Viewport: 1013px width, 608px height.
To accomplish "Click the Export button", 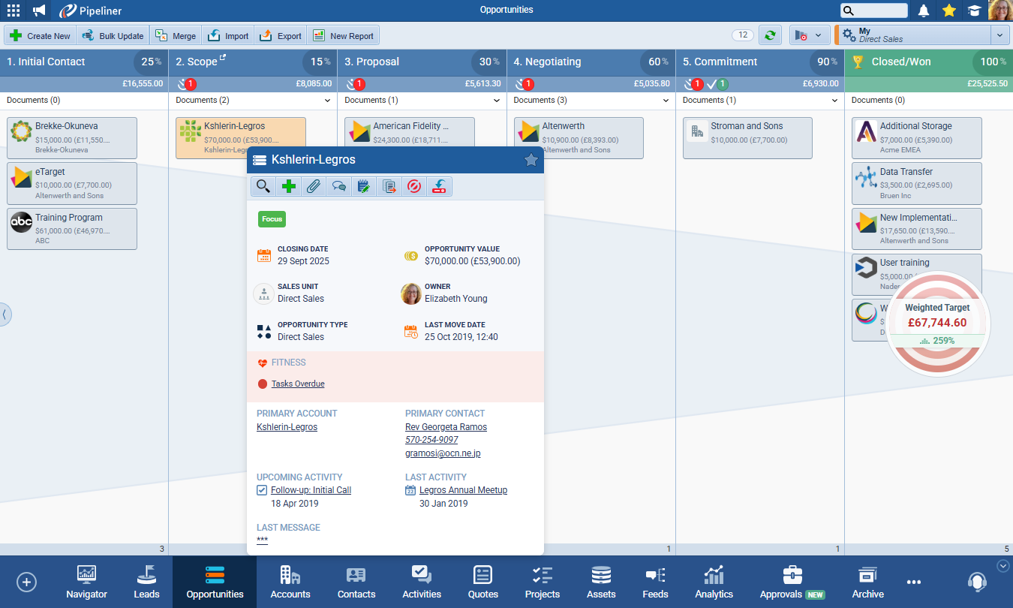I will point(281,35).
